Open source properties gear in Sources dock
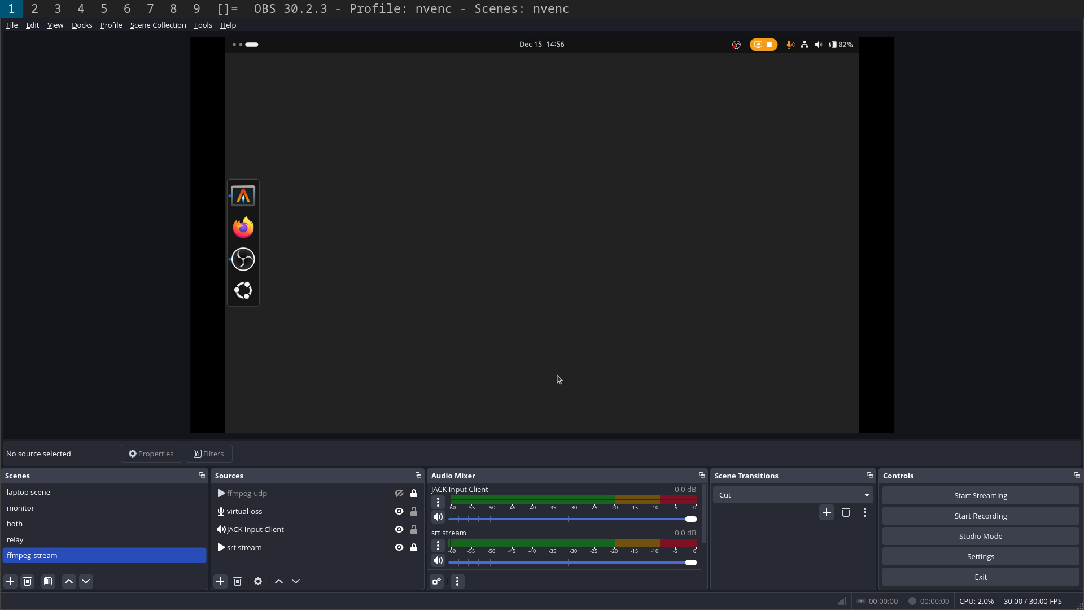The height and width of the screenshot is (610, 1084). pyautogui.click(x=258, y=581)
